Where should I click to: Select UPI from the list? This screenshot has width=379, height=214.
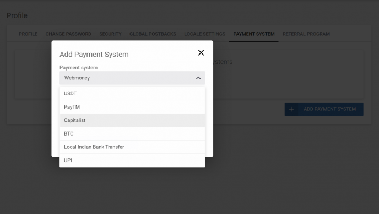coord(132,160)
